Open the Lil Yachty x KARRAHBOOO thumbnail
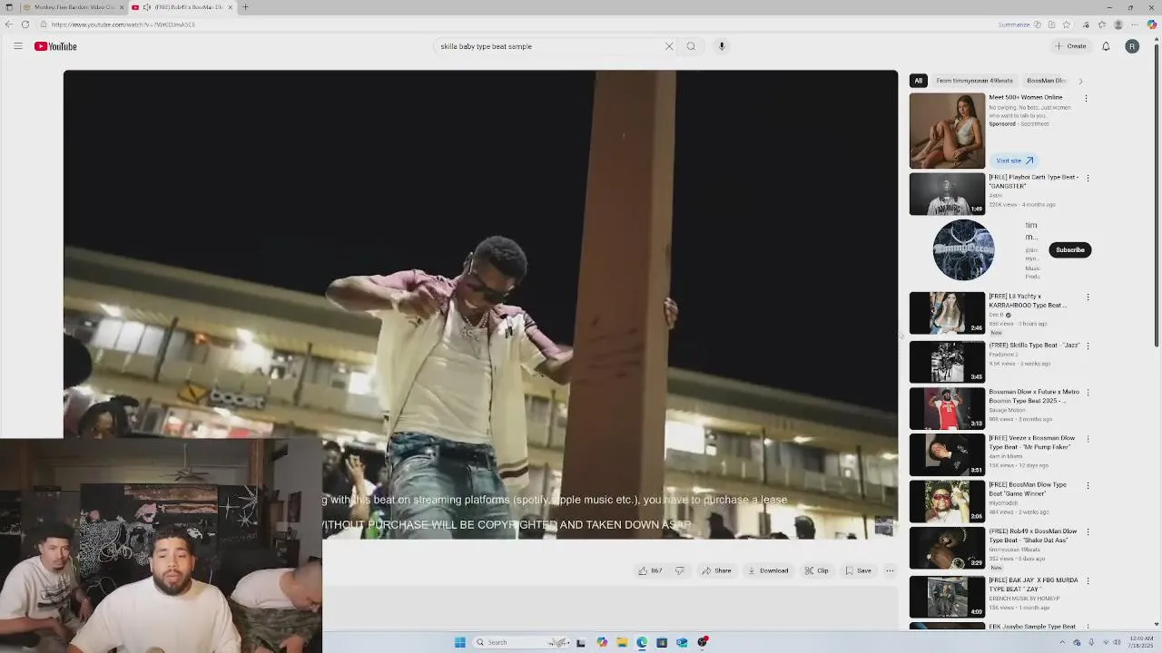 pyautogui.click(x=947, y=313)
